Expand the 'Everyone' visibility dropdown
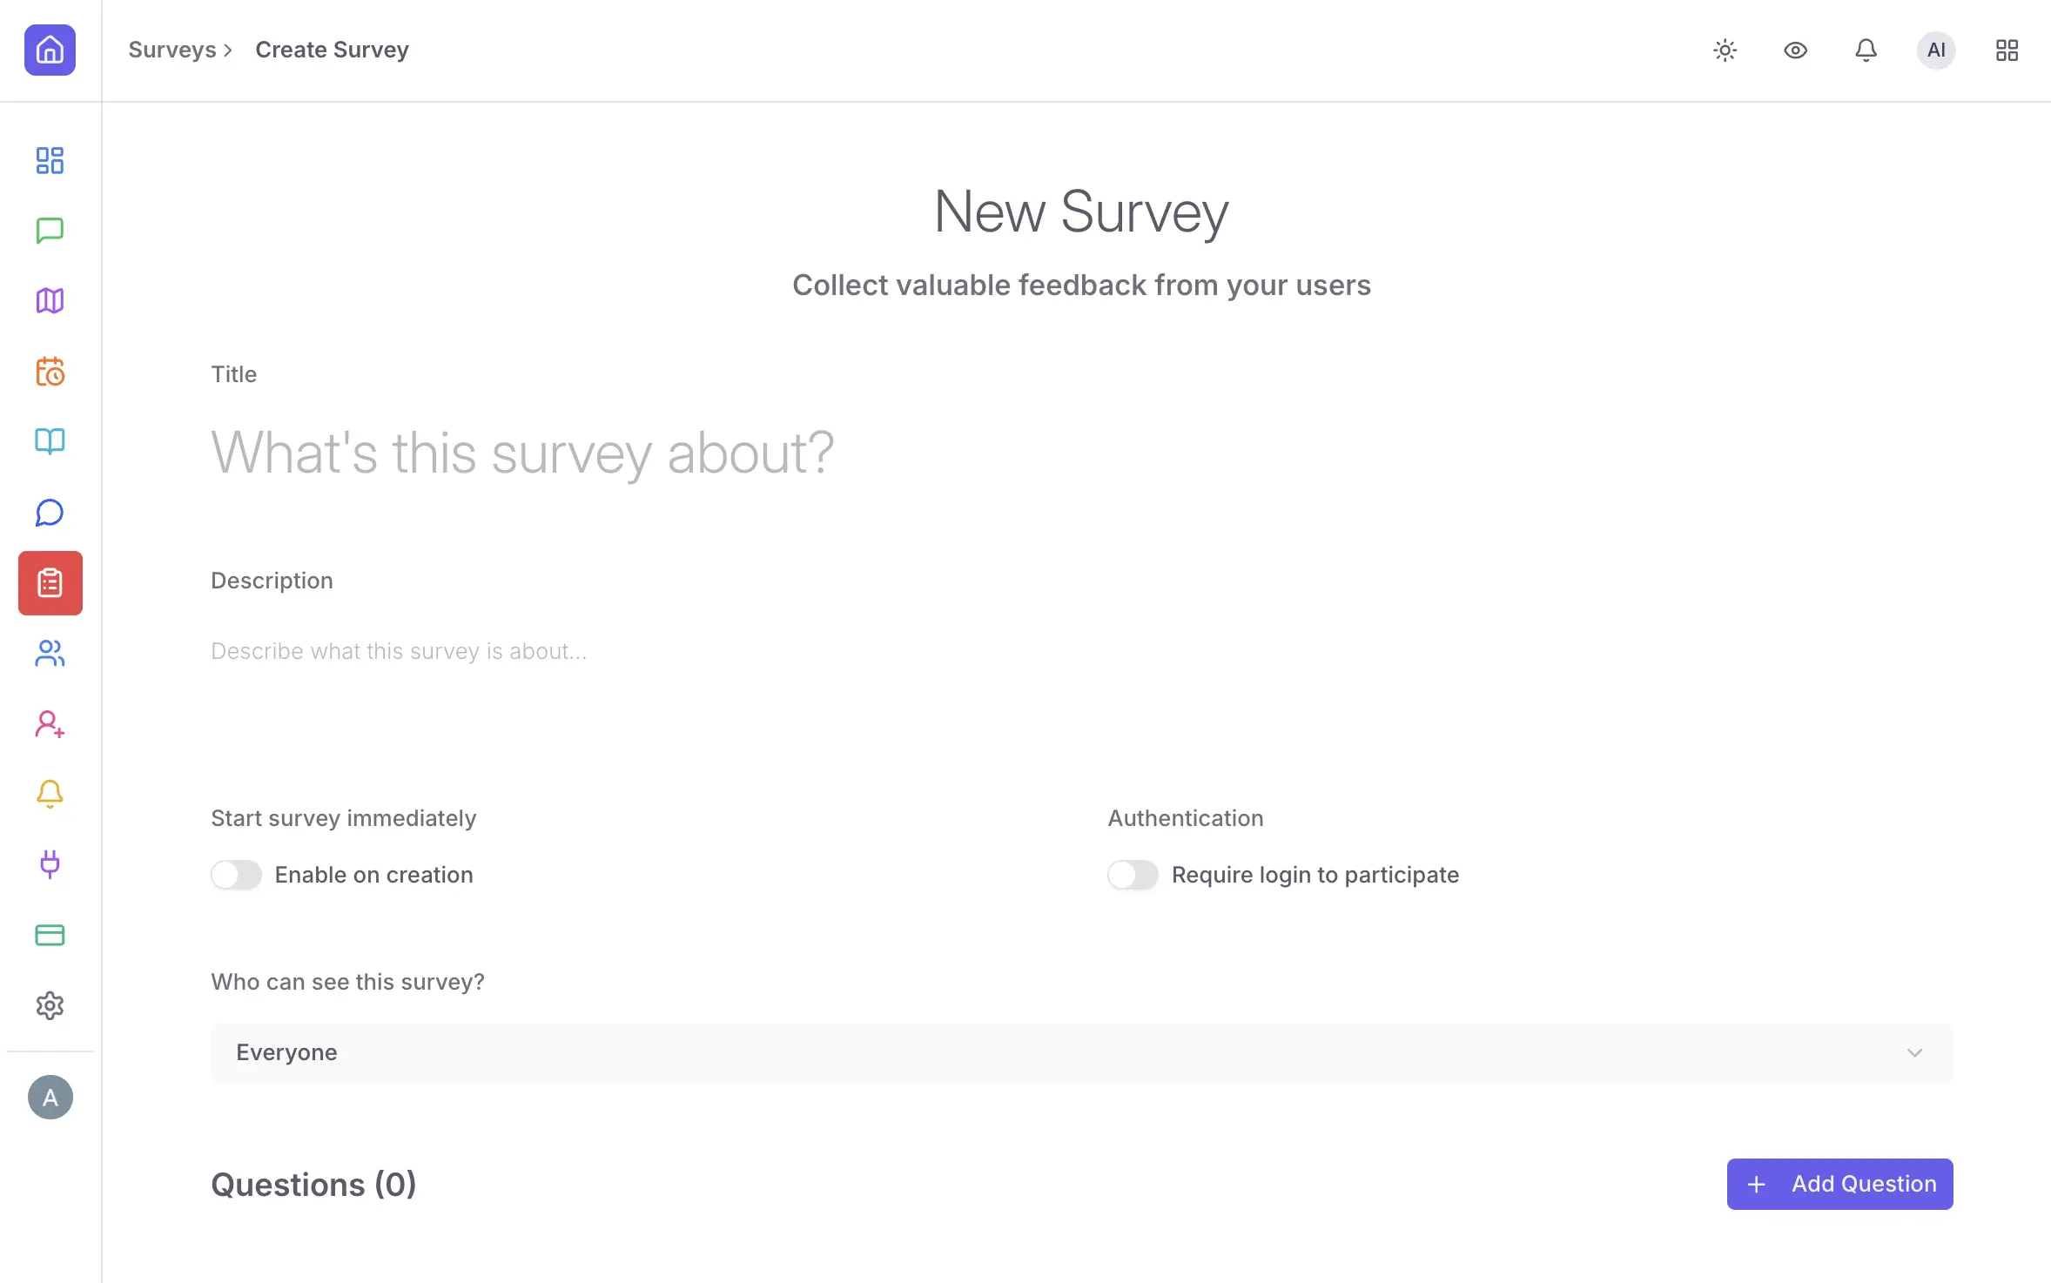 click(1080, 1052)
